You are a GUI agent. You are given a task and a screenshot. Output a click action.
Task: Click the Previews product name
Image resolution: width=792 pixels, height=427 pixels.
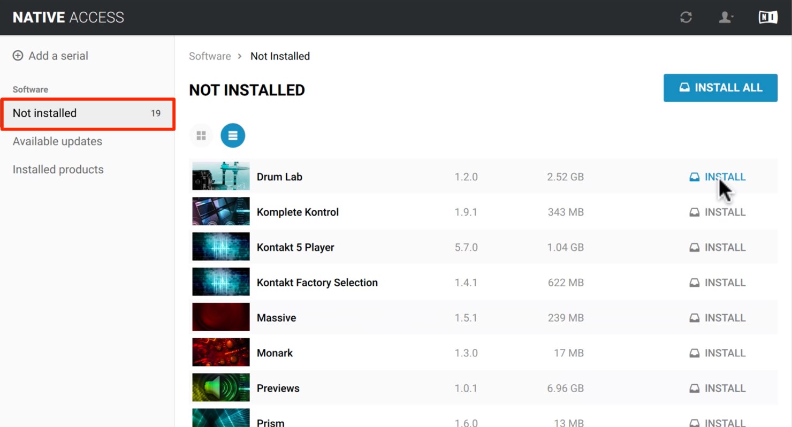click(278, 388)
